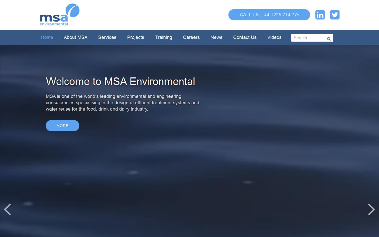Viewport: 379px width, 237px height.
Task: Click the MORE button
Action: tap(62, 126)
